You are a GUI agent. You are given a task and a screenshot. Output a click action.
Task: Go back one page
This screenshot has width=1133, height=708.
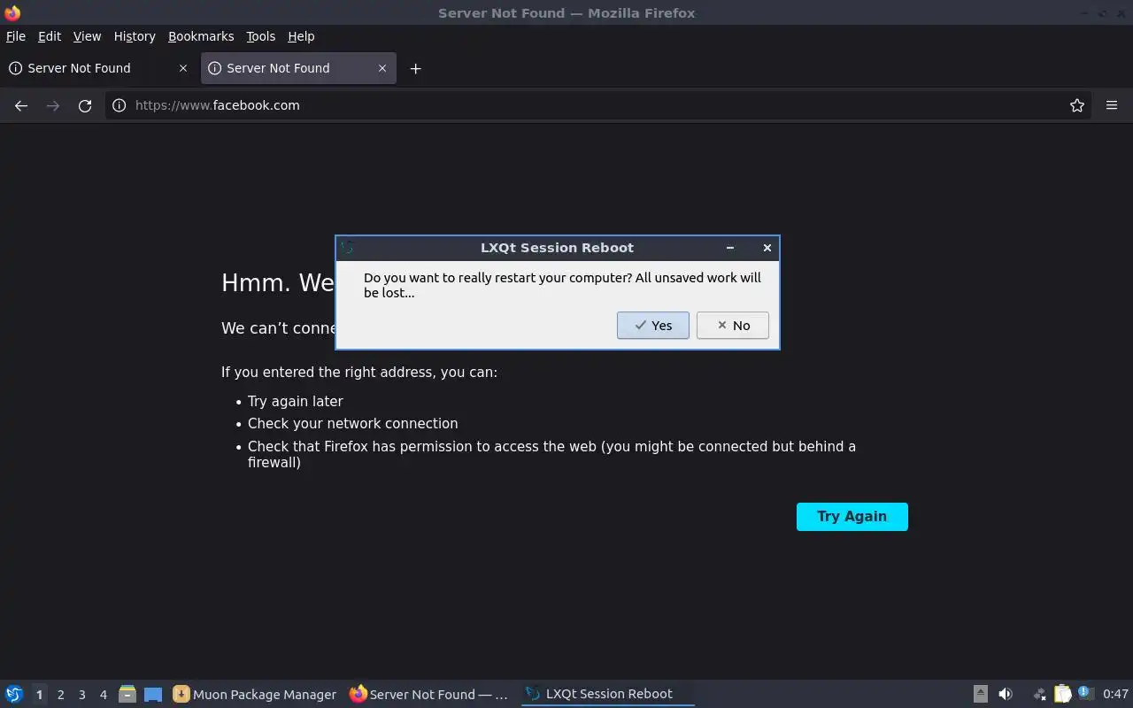coord(21,105)
